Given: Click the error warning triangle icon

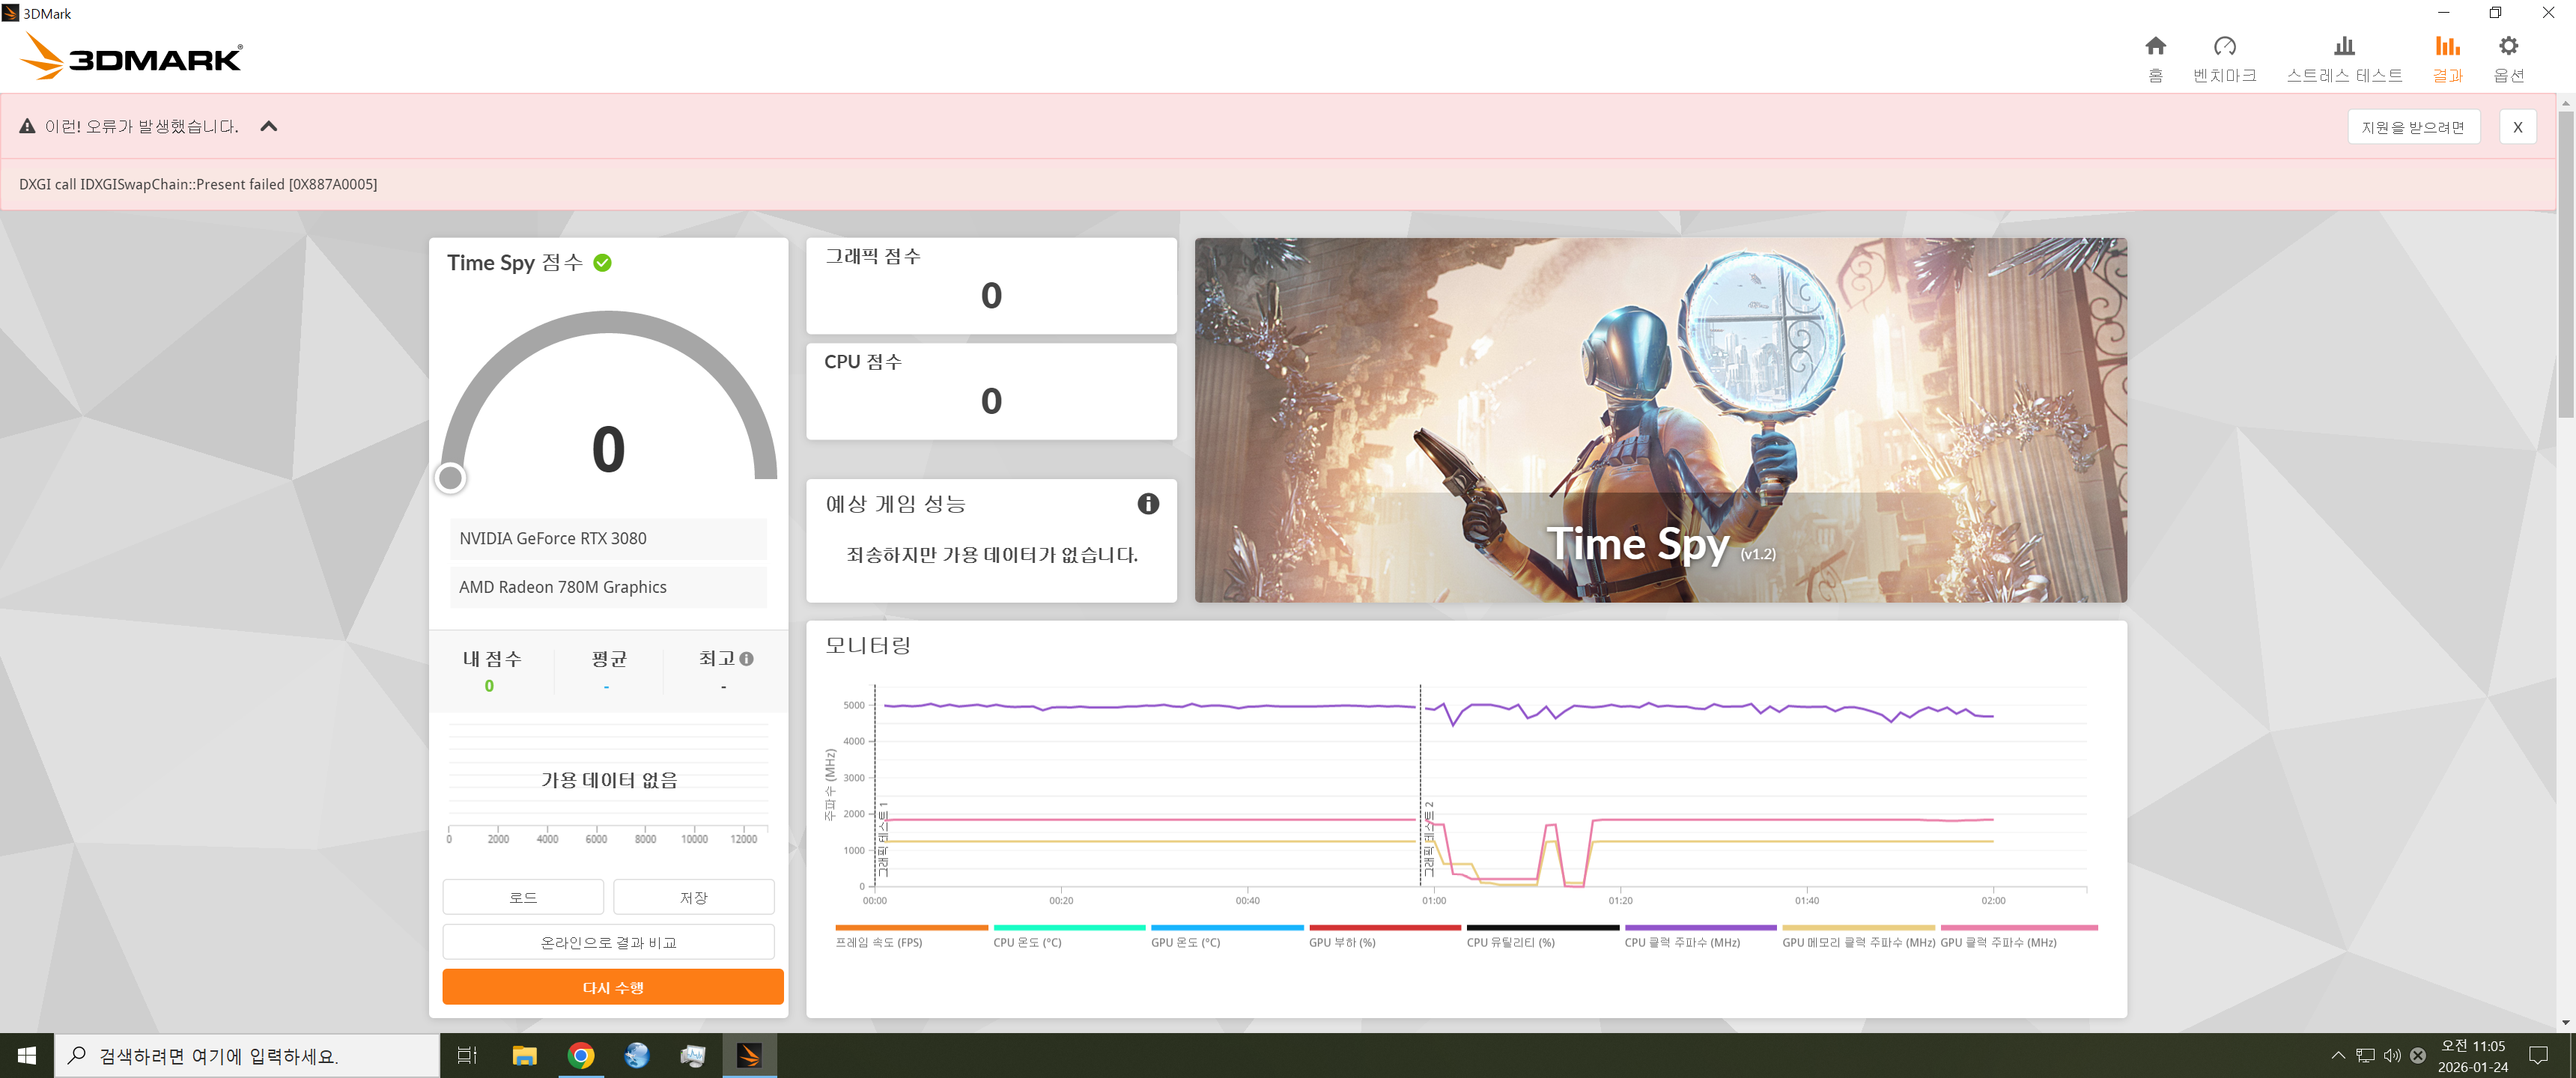Looking at the screenshot, I should pos(27,126).
